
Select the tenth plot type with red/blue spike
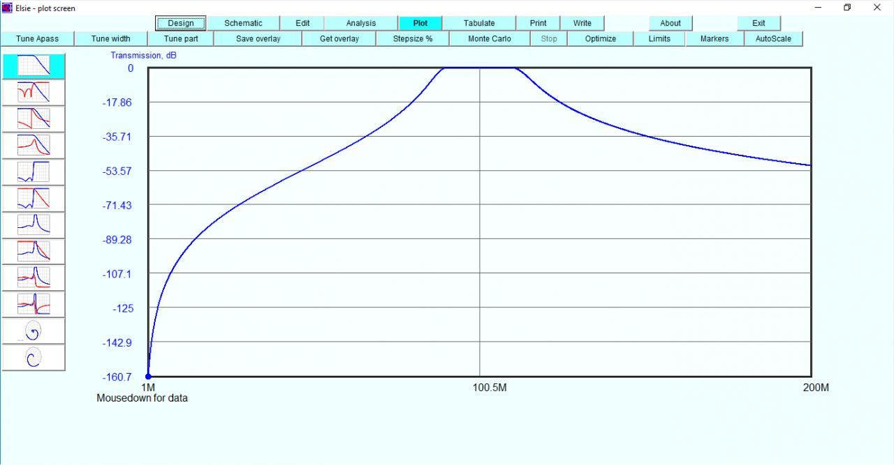[x=34, y=305]
